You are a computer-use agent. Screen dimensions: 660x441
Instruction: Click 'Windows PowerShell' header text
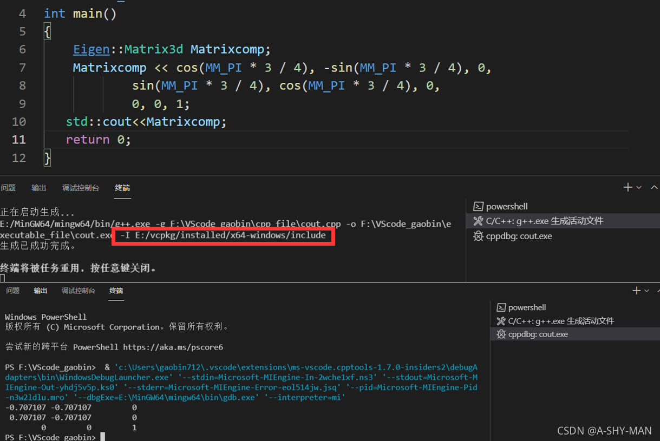[45, 317]
